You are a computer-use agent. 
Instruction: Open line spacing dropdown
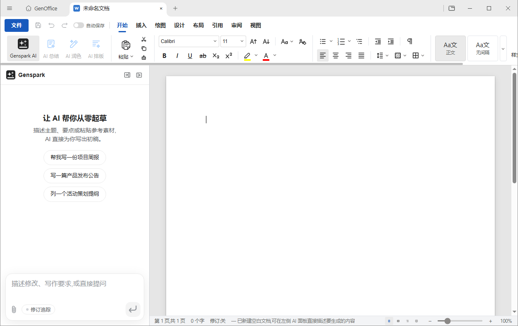pos(382,55)
